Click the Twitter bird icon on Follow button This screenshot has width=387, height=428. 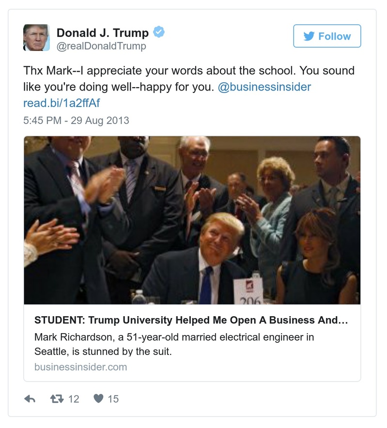click(x=309, y=36)
